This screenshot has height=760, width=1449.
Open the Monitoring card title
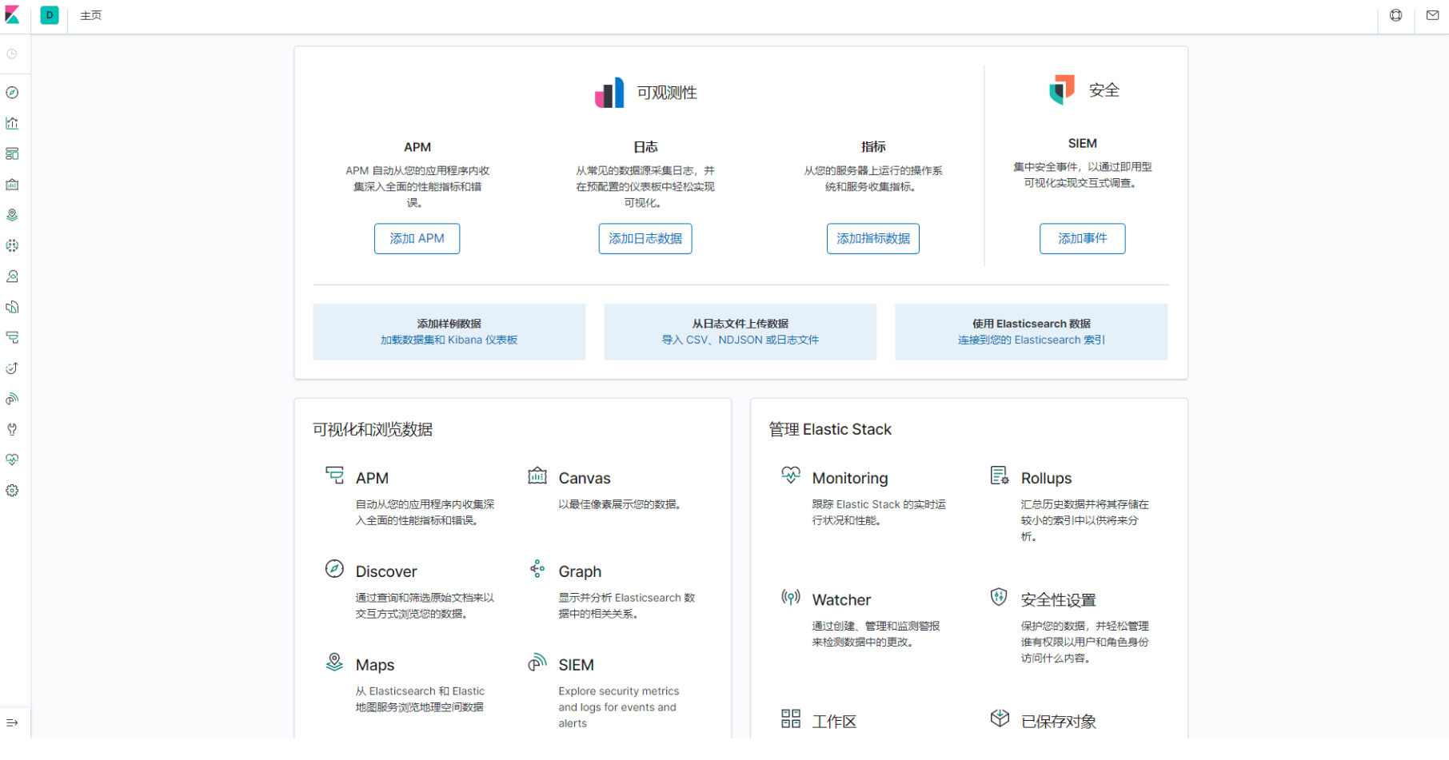click(x=850, y=478)
